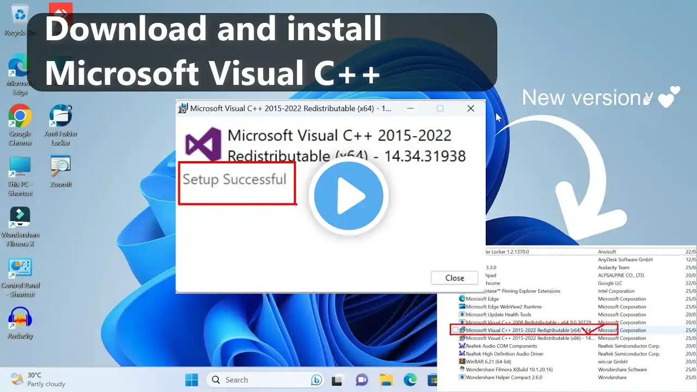697x392 pixels.
Task: Open File Explorer from the taskbar
Action: pyautogui.click(x=386, y=379)
